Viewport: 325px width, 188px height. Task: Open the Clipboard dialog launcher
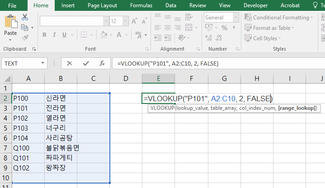click(x=34, y=49)
